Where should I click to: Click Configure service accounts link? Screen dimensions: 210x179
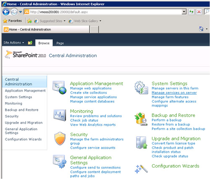[x=93, y=148]
